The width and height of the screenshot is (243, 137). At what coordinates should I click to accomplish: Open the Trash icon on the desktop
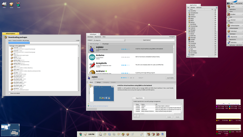[x=19, y=4]
